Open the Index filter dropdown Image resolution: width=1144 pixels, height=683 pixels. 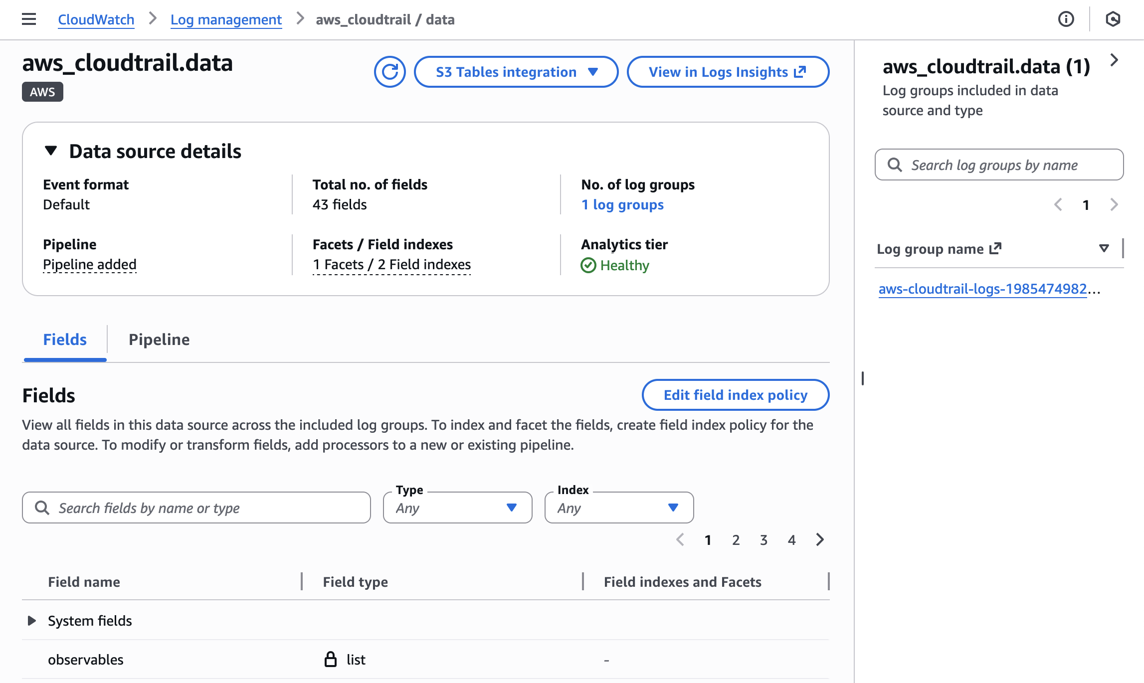pyautogui.click(x=619, y=508)
